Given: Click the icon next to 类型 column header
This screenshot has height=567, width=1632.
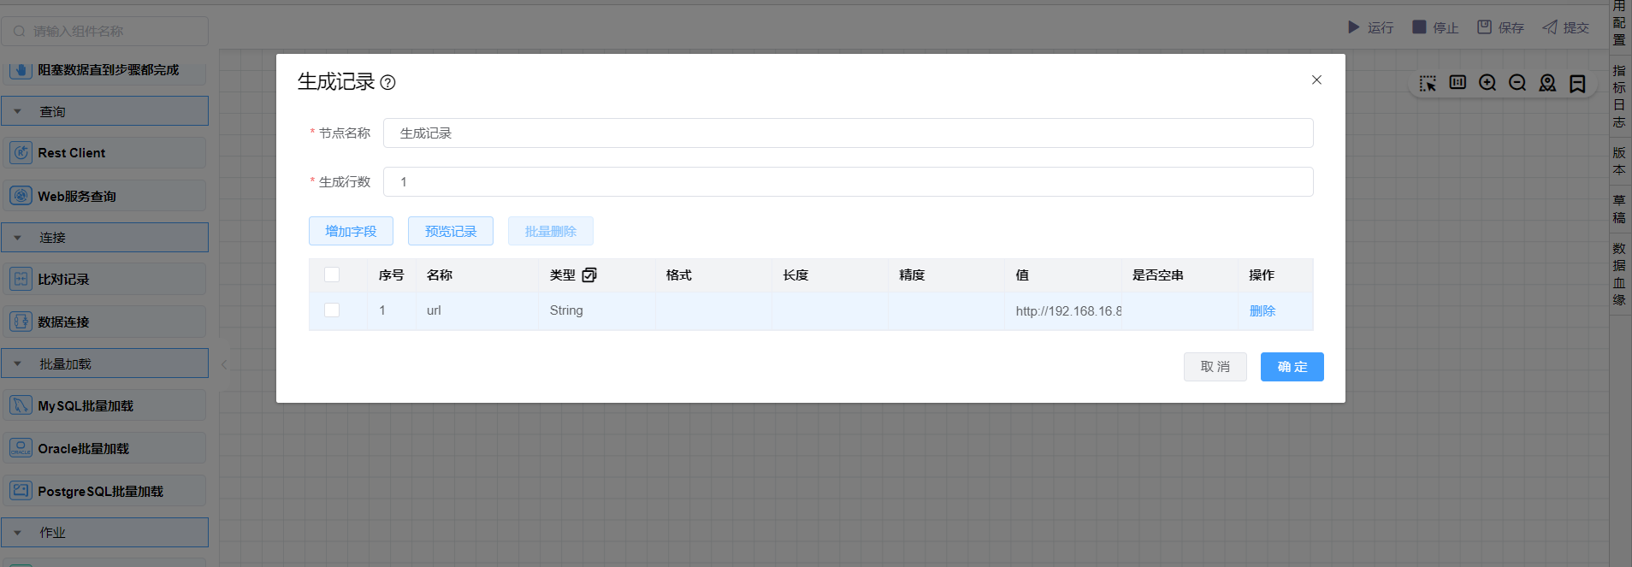Looking at the screenshot, I should coord(589,275).
